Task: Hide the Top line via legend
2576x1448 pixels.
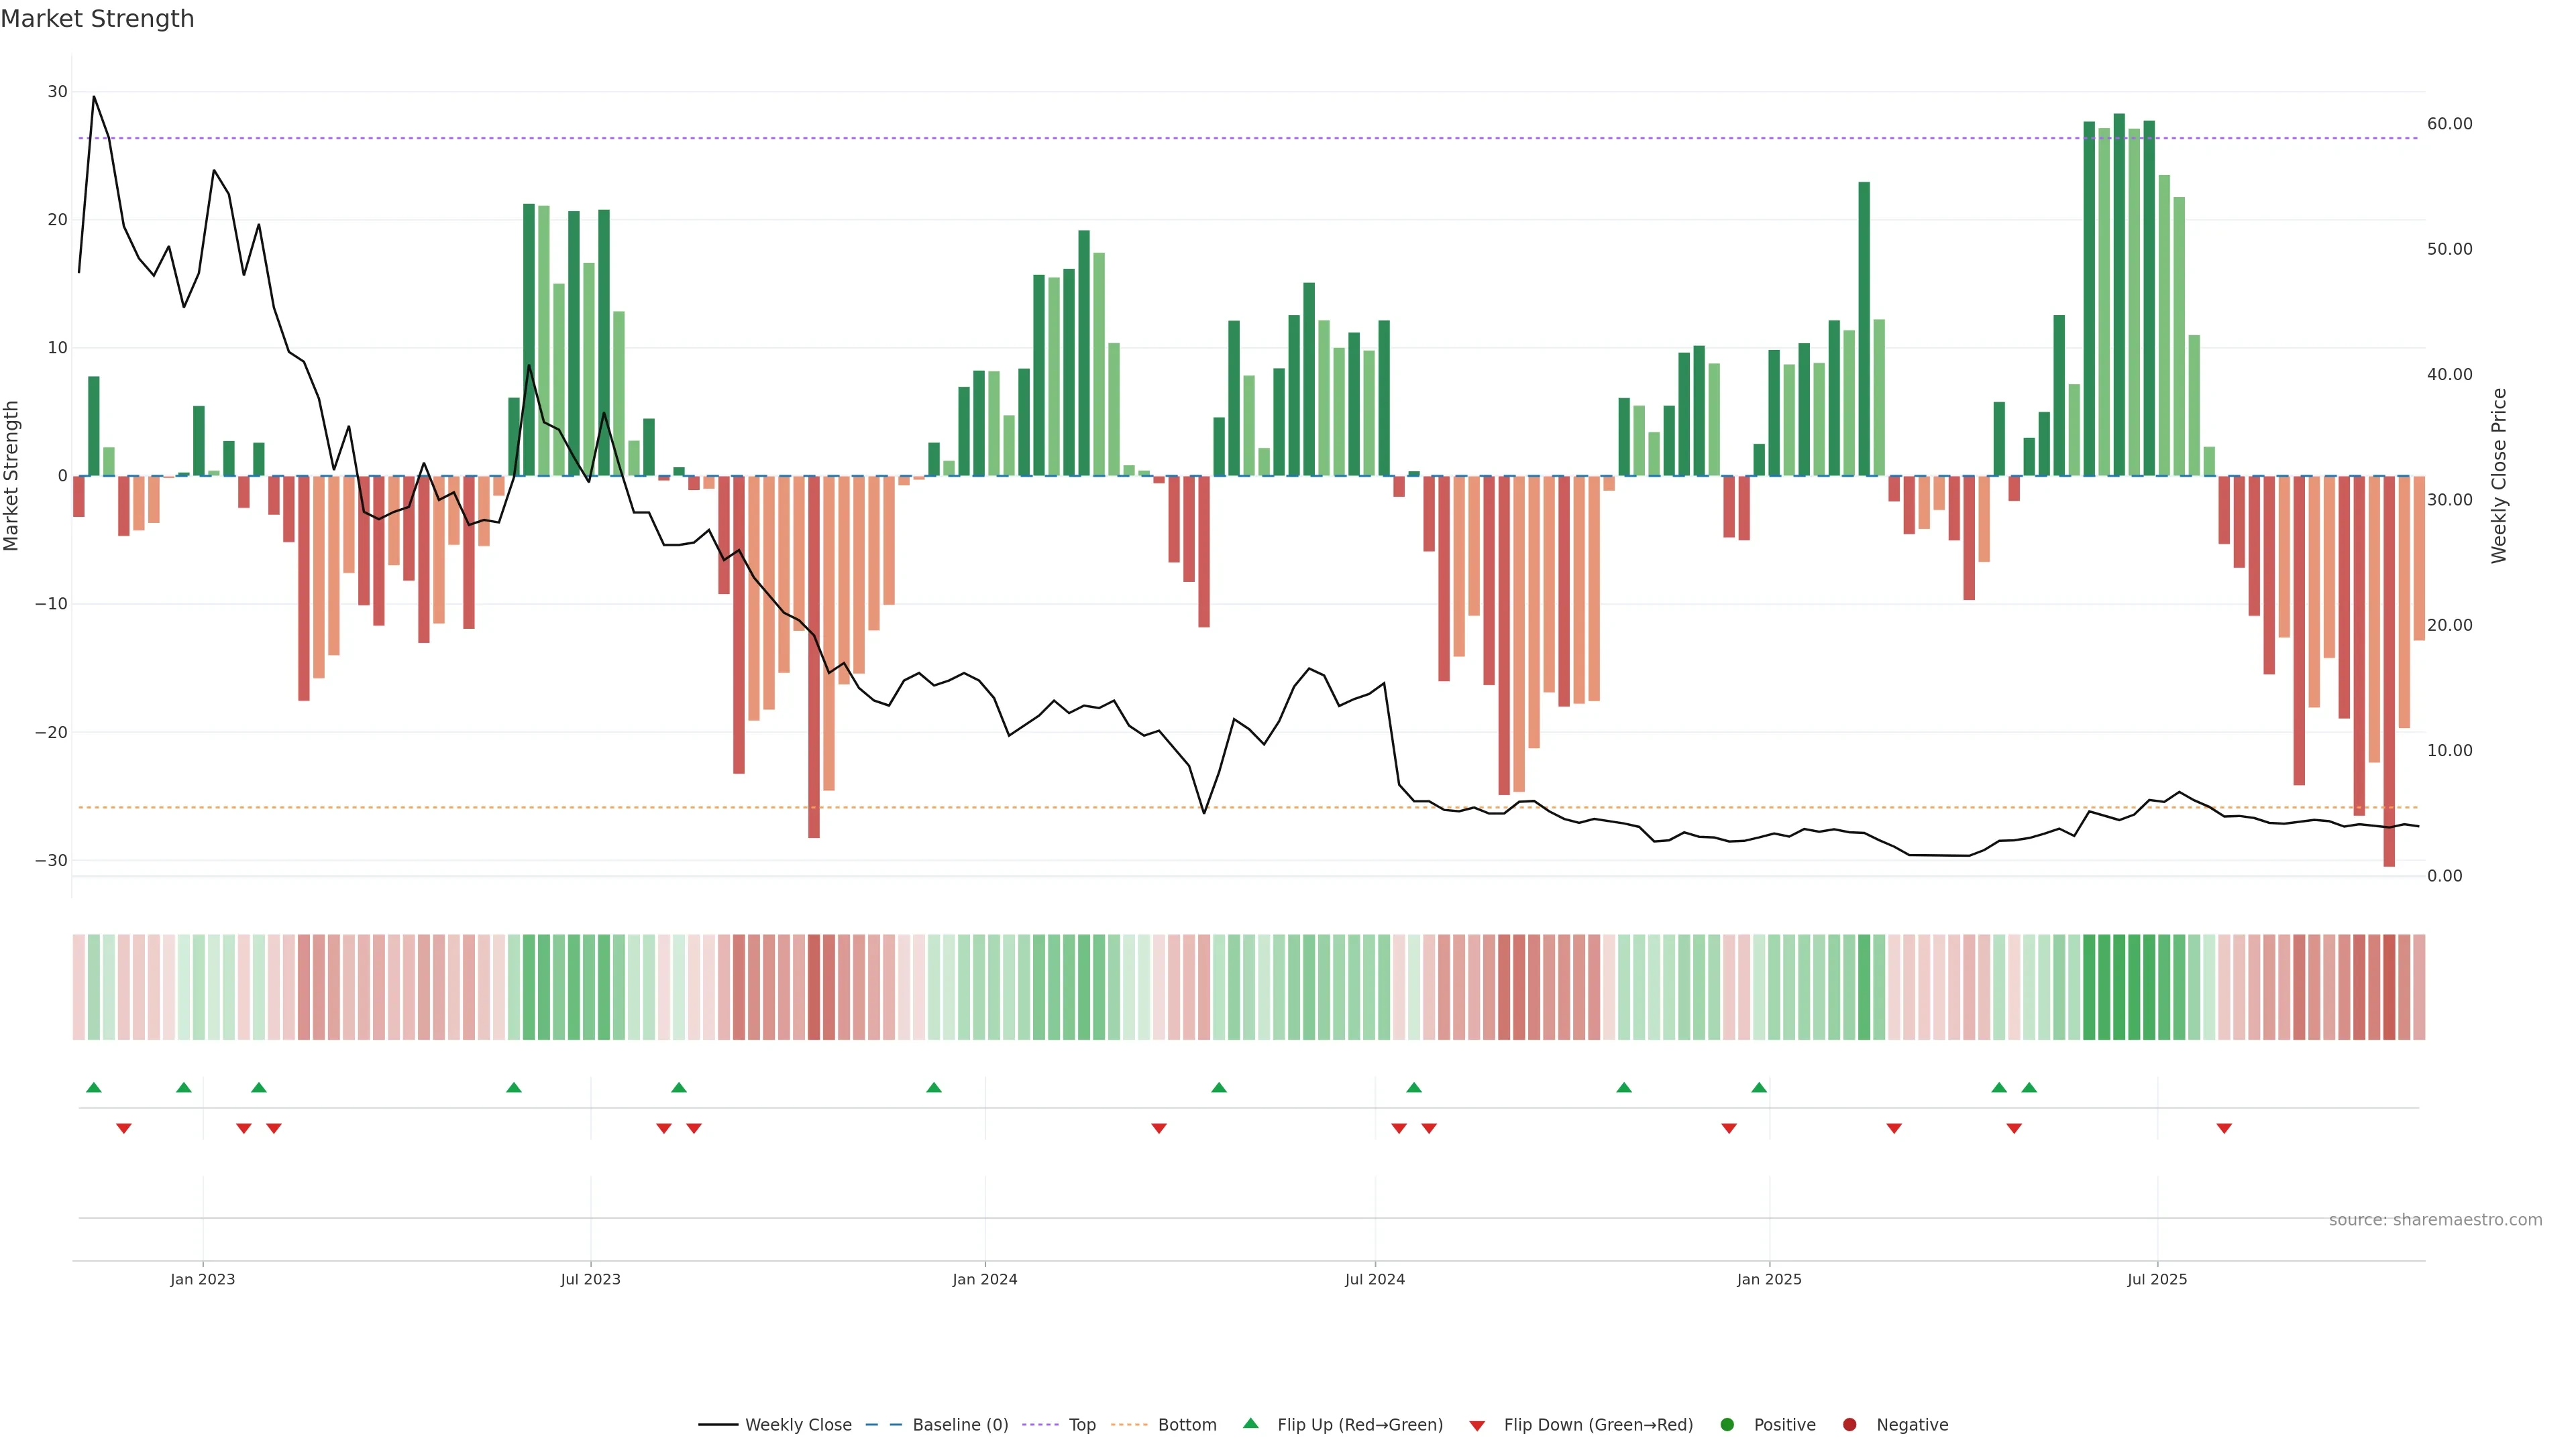Action: coord(1060,1425)
